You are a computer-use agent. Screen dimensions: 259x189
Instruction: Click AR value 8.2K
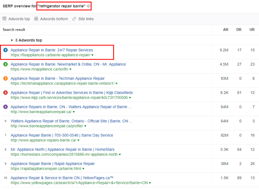[224, 93]
